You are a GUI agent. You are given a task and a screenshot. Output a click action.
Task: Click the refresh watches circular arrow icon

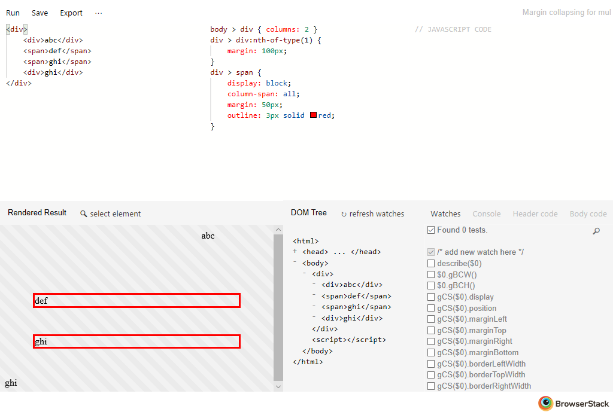point(344,214)
